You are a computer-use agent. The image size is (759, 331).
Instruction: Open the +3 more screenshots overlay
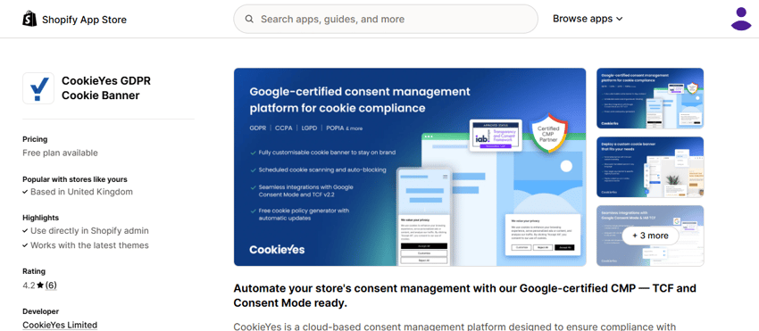(x=650, y=236)
